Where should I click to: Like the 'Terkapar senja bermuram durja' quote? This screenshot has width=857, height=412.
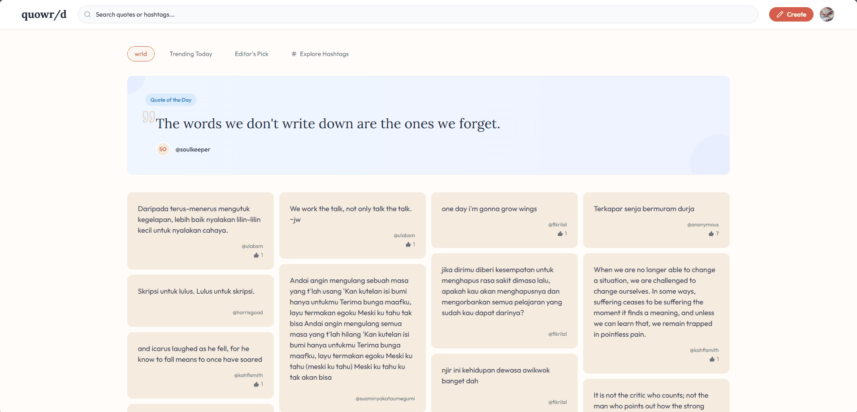pyautogui.click(x=711, y=234)
